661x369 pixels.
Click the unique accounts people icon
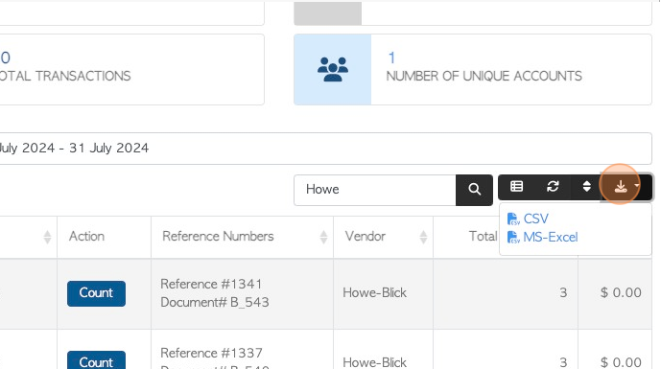[x=333, y=70]
